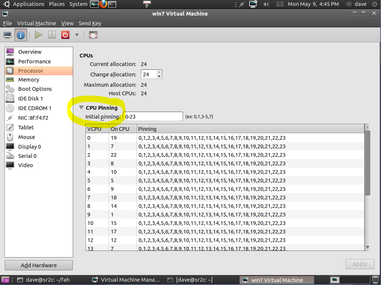Screen dimensions: 381x285
Task: Click the pinning table vertical scrollbar thumb
Action: click(367, 163)
